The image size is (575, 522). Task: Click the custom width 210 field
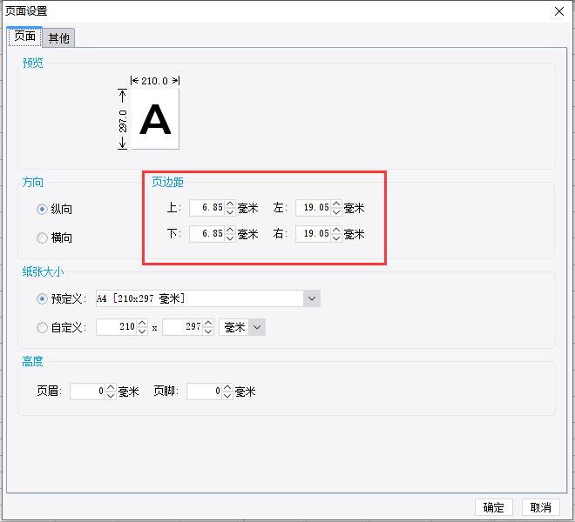117,327
